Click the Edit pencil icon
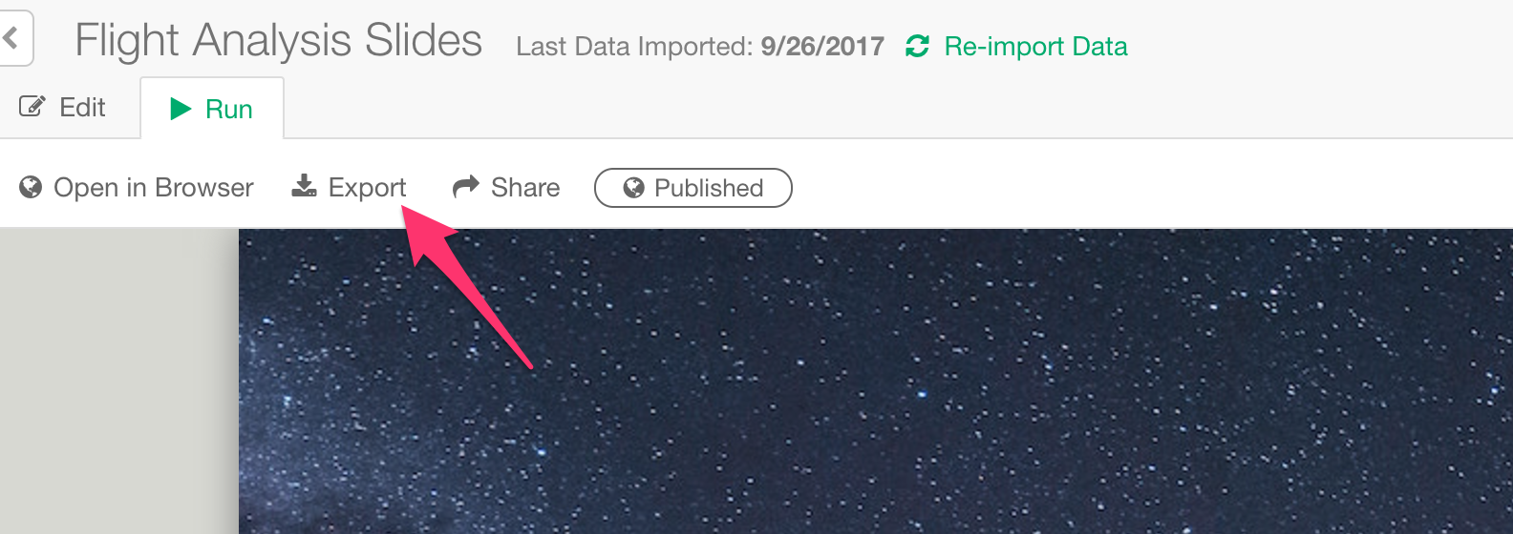This screenshot has height=534, width=1513. 32,107
